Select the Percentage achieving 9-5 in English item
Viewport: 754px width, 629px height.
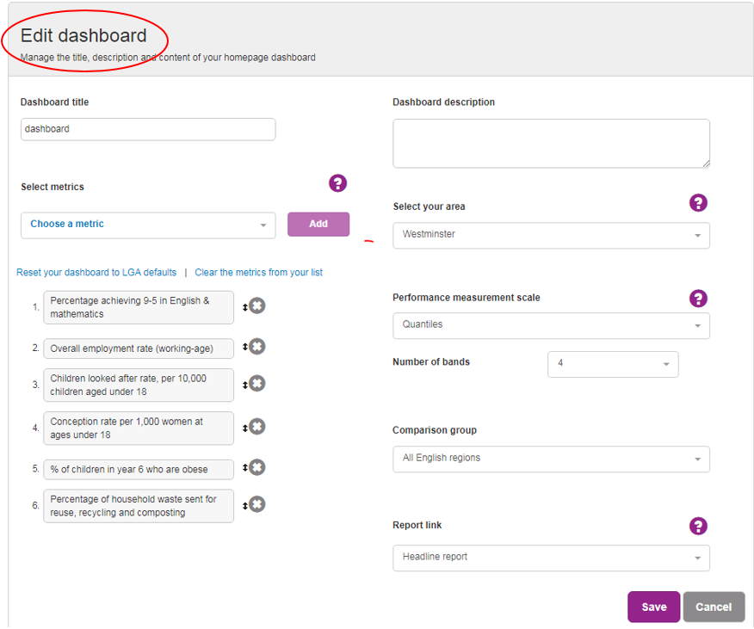pyautogui.click(x=139, y=307)
